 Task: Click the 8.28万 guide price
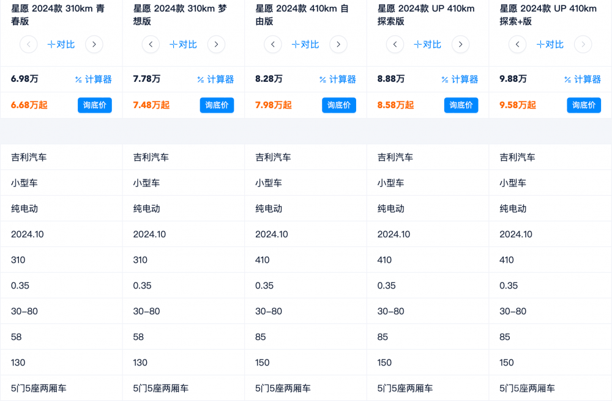point(269,79)
